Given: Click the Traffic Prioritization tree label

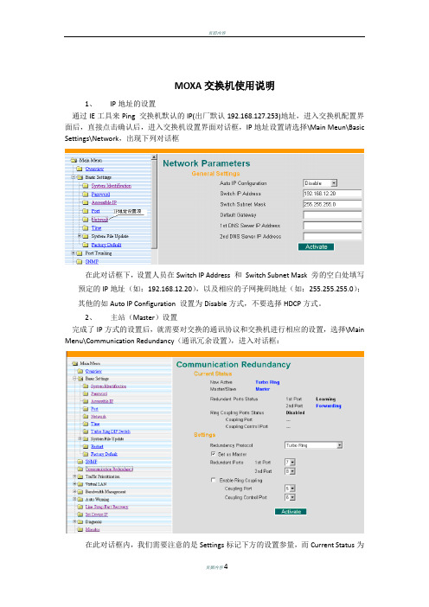Looking at the screenshot, I should pyautogui.click(x=103, y=476).
